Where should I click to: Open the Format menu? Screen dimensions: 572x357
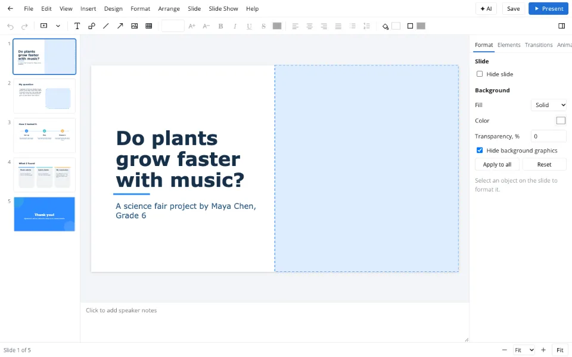141,8
